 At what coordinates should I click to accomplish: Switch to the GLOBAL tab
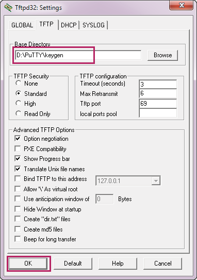click(x=22, y=25)
